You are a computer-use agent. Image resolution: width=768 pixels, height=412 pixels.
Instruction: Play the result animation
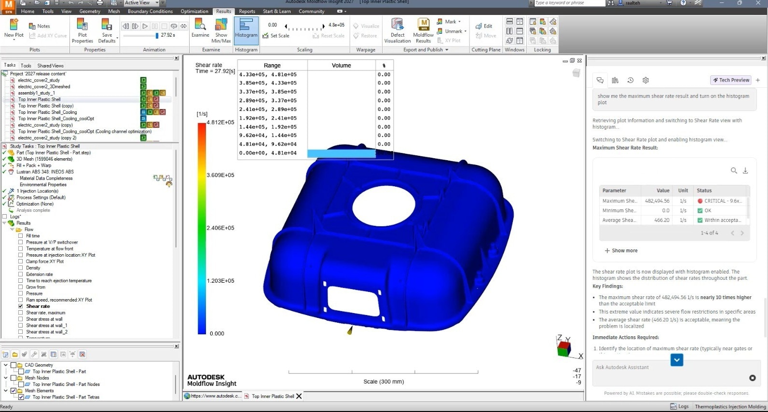tap(145, 26)
